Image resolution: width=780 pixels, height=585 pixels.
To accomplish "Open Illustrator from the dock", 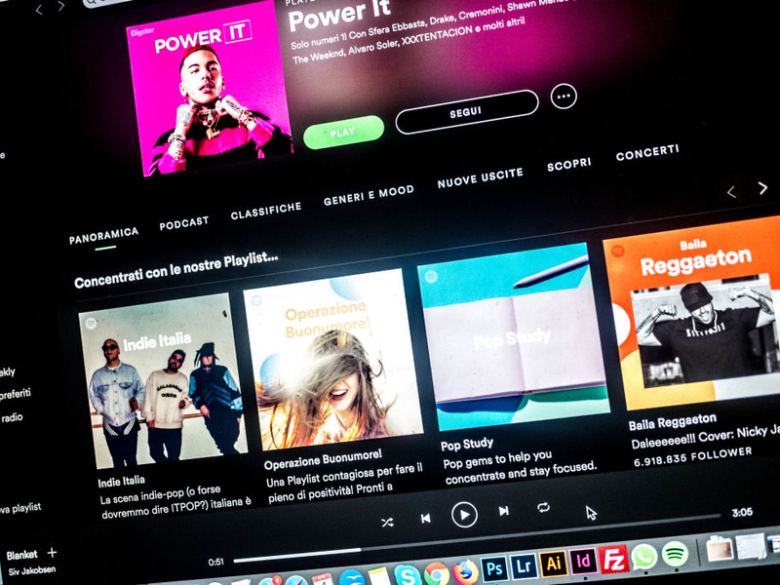I will tap(553, 564).
